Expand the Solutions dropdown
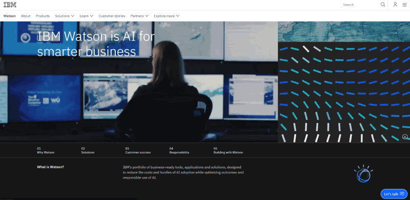The image size is (410, 200). point(65,16)
